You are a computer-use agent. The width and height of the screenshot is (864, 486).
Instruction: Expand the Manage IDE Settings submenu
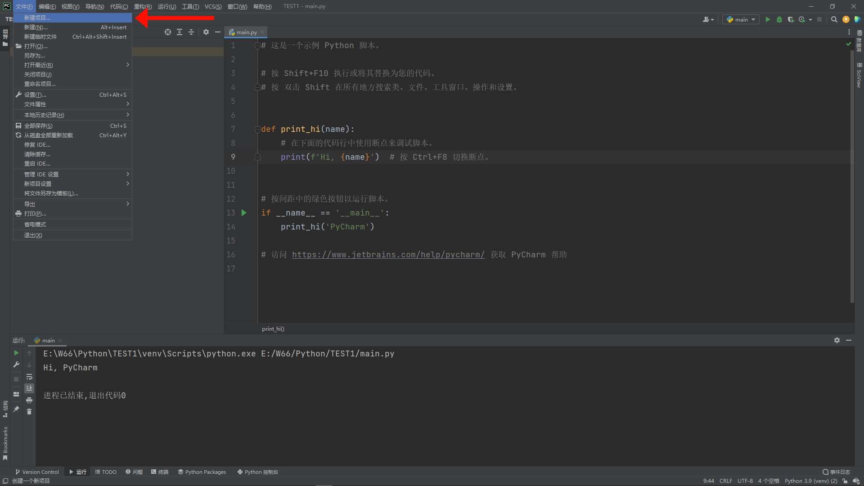(x=72, y=174)
